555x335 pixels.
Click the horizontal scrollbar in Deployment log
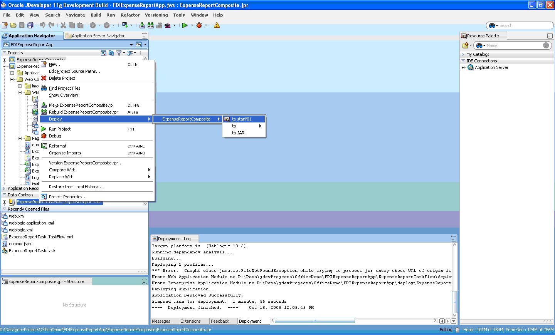[x=315, y=320]
